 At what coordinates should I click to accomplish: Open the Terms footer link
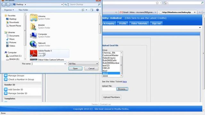coord(94,104)
